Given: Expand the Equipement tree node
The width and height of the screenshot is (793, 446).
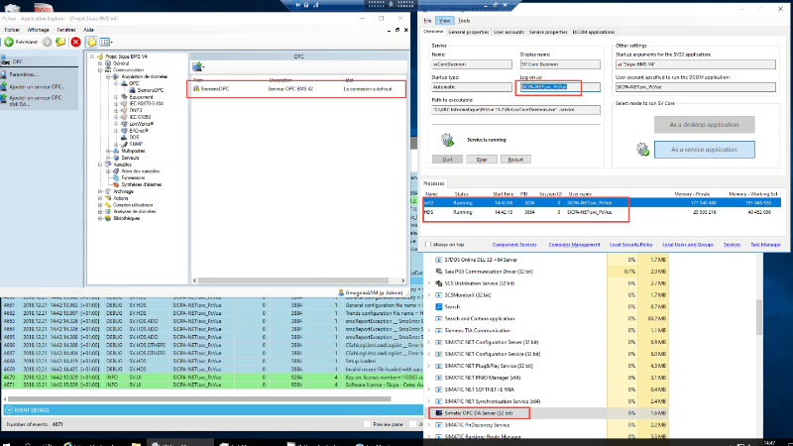Looking at the screenshot, I should pos(116,96).
